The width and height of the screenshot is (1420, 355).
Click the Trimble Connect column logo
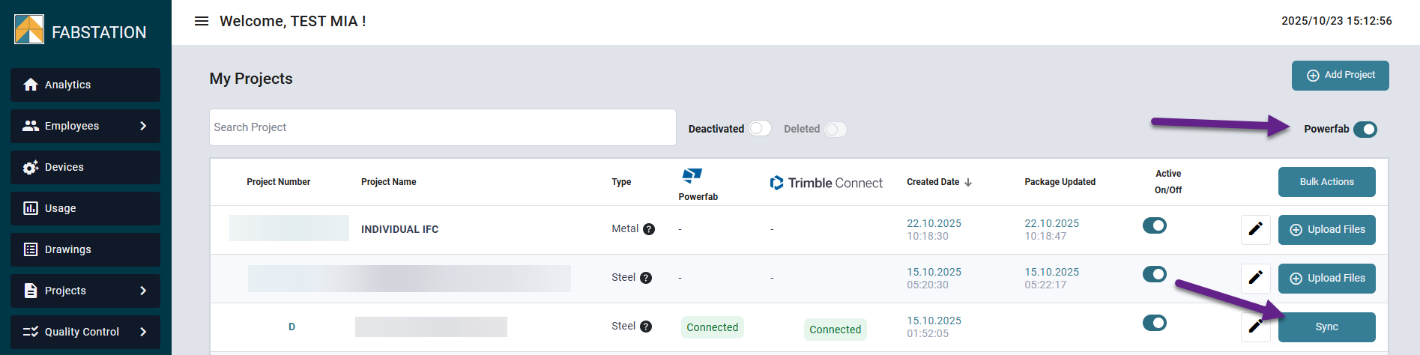pyautogui.click(x=777, y=183)
